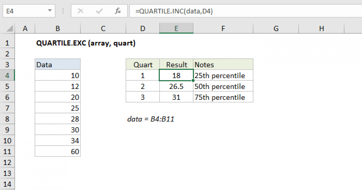Click the cell with value 60
Image resolution: width=362 pixels, height=190 pixels.
point(58,151)
